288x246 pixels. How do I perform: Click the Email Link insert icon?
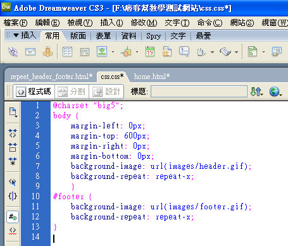click(30, 52)
